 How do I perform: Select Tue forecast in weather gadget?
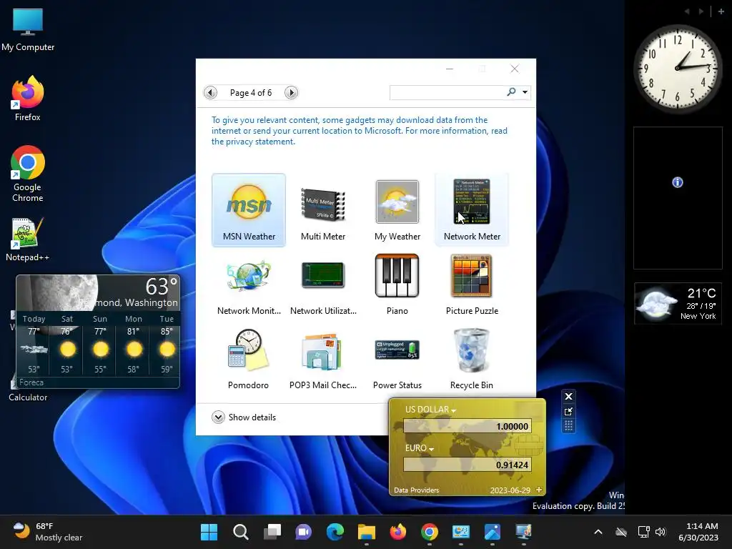[167, 344]
